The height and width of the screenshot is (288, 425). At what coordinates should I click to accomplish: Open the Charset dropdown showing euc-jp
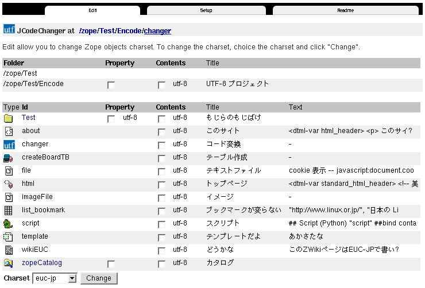(x=55, y=278)
